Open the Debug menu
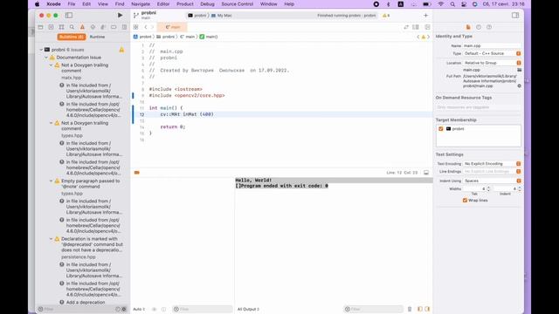 pyautogui.click(x=207, y=3)
